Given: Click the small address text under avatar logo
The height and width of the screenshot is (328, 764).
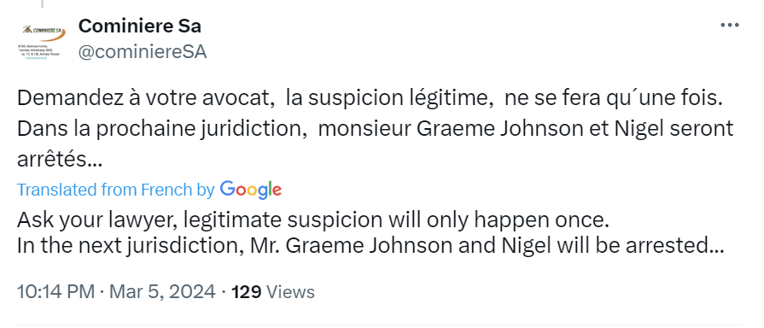Looking at the screenshot, I should click(x=40, y=51).
